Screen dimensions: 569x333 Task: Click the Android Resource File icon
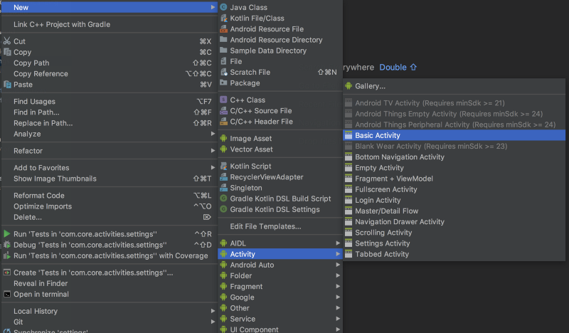(x=223, y=29)
